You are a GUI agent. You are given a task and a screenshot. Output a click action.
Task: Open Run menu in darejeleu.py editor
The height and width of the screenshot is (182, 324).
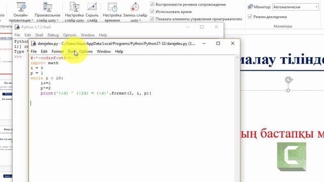[x=71, y=52]
